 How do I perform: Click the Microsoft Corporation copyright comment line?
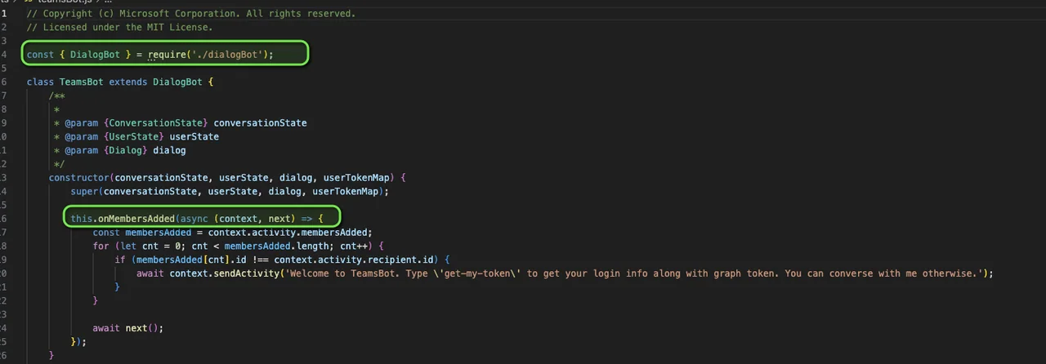pyautogui.click(x=190, y=14)
